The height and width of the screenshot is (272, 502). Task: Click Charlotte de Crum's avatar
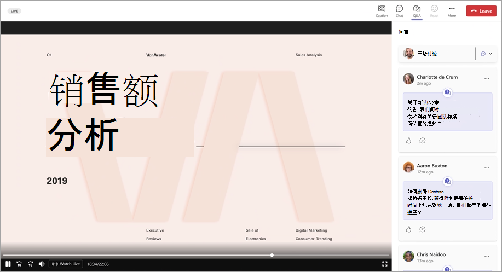click(x=408, y=79)
